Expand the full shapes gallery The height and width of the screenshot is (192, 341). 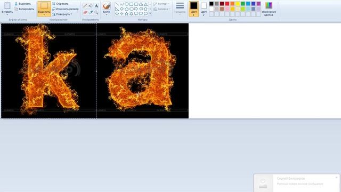[150, 14]
